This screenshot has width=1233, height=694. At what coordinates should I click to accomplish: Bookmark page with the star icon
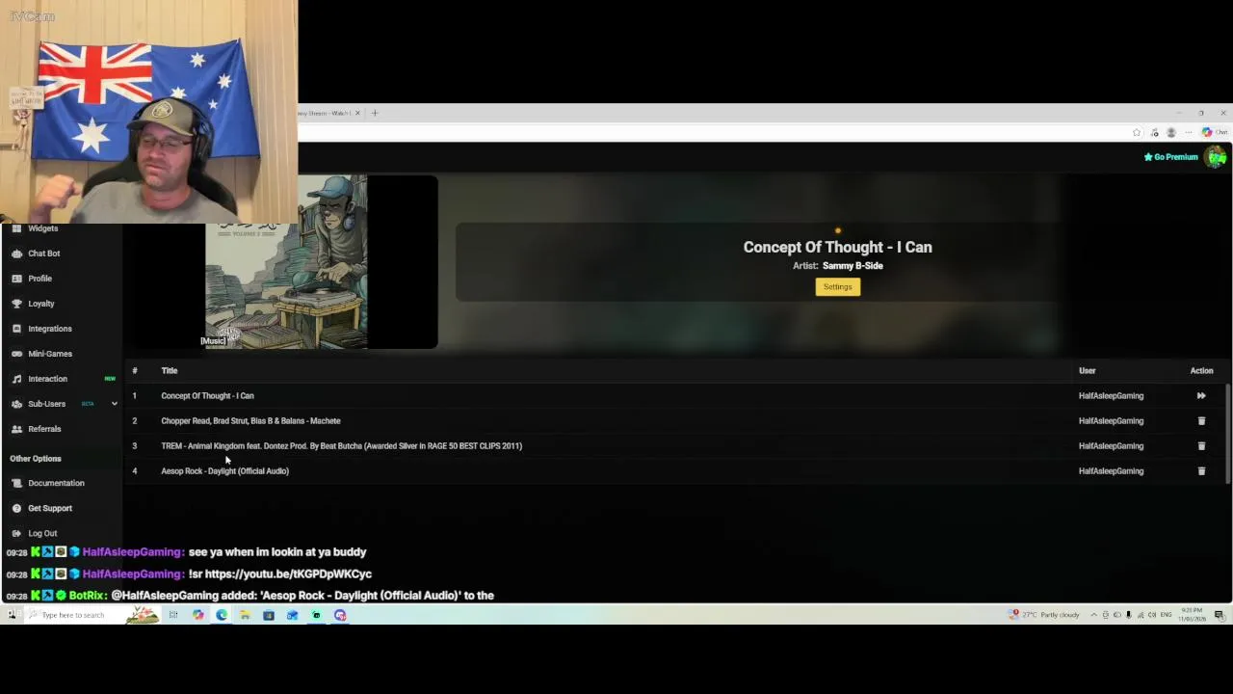1137,132
